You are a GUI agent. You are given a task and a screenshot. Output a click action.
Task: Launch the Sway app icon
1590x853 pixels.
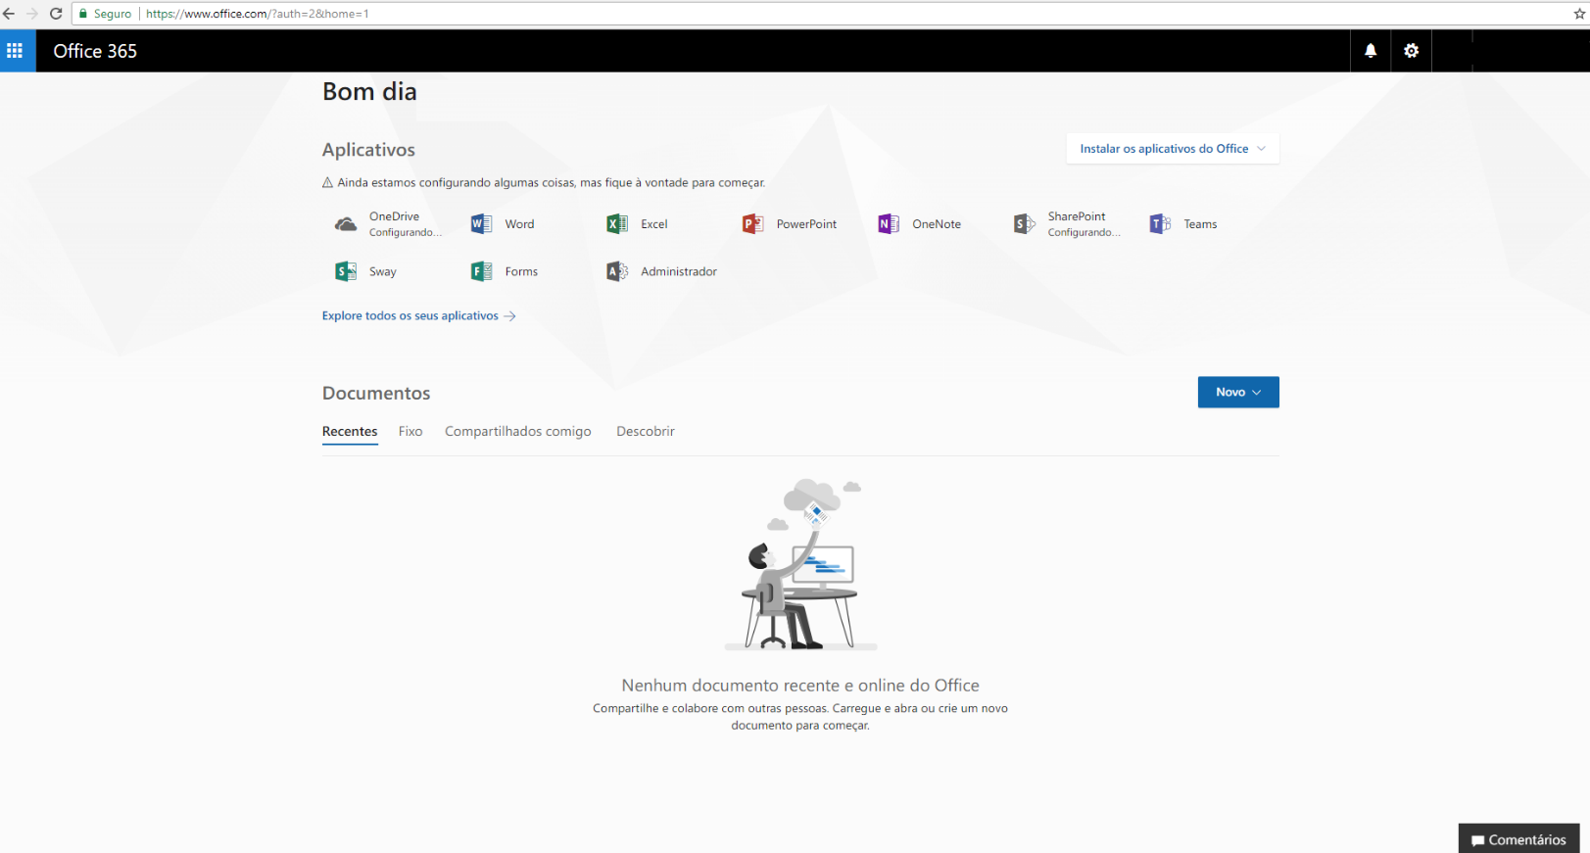point(346,271)
